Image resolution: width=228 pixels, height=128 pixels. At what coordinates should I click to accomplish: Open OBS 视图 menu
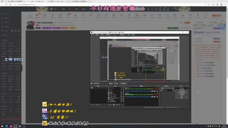(x=102, y=35)
